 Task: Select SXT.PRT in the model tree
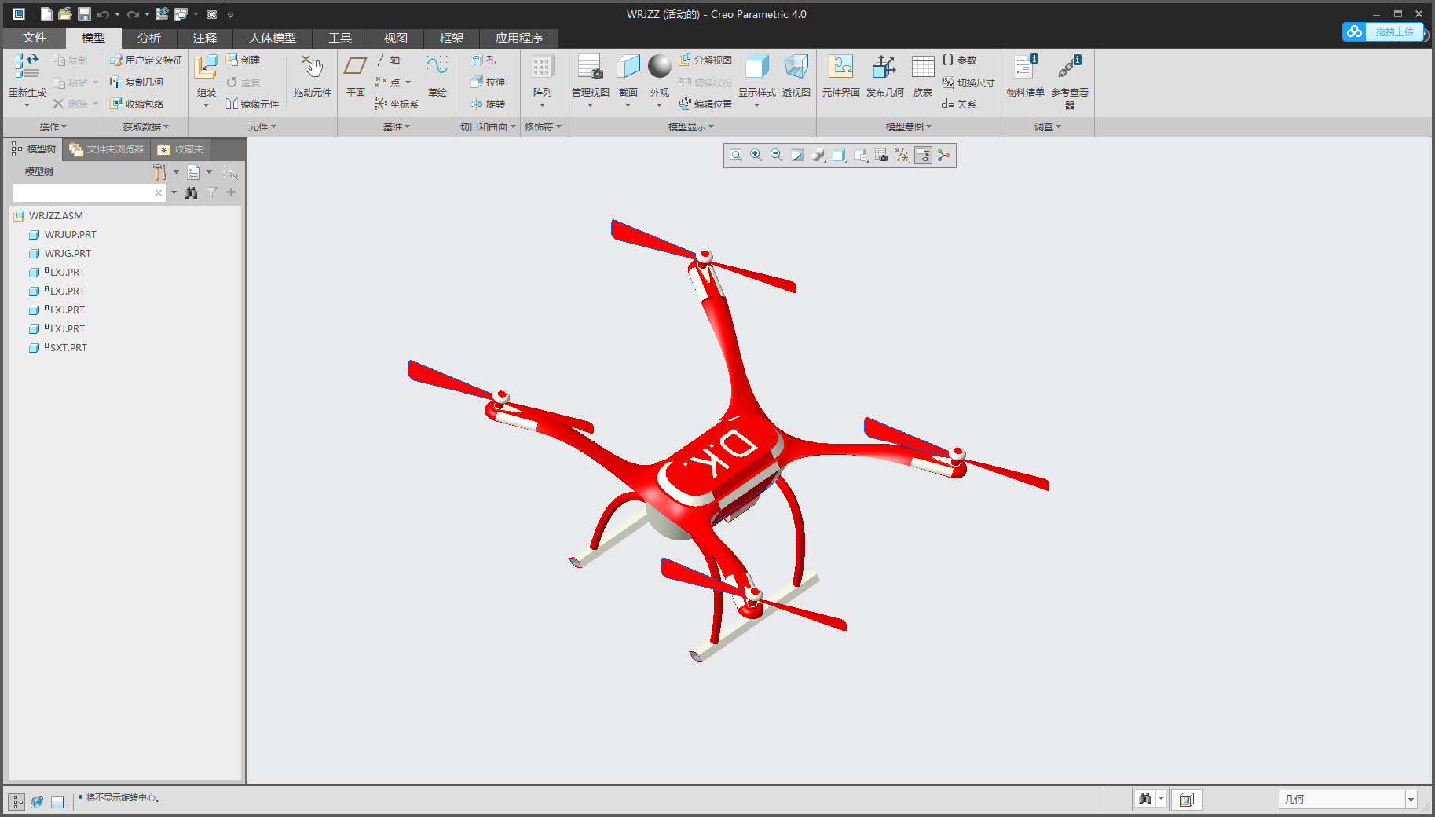[68, 347]
